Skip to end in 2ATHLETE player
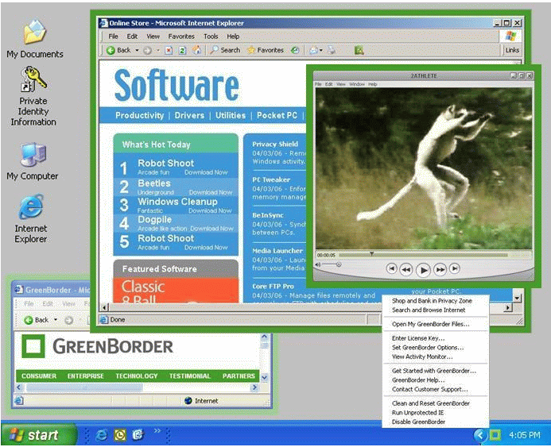This screenshot has height=447, width=551. (x=455, y=268)
